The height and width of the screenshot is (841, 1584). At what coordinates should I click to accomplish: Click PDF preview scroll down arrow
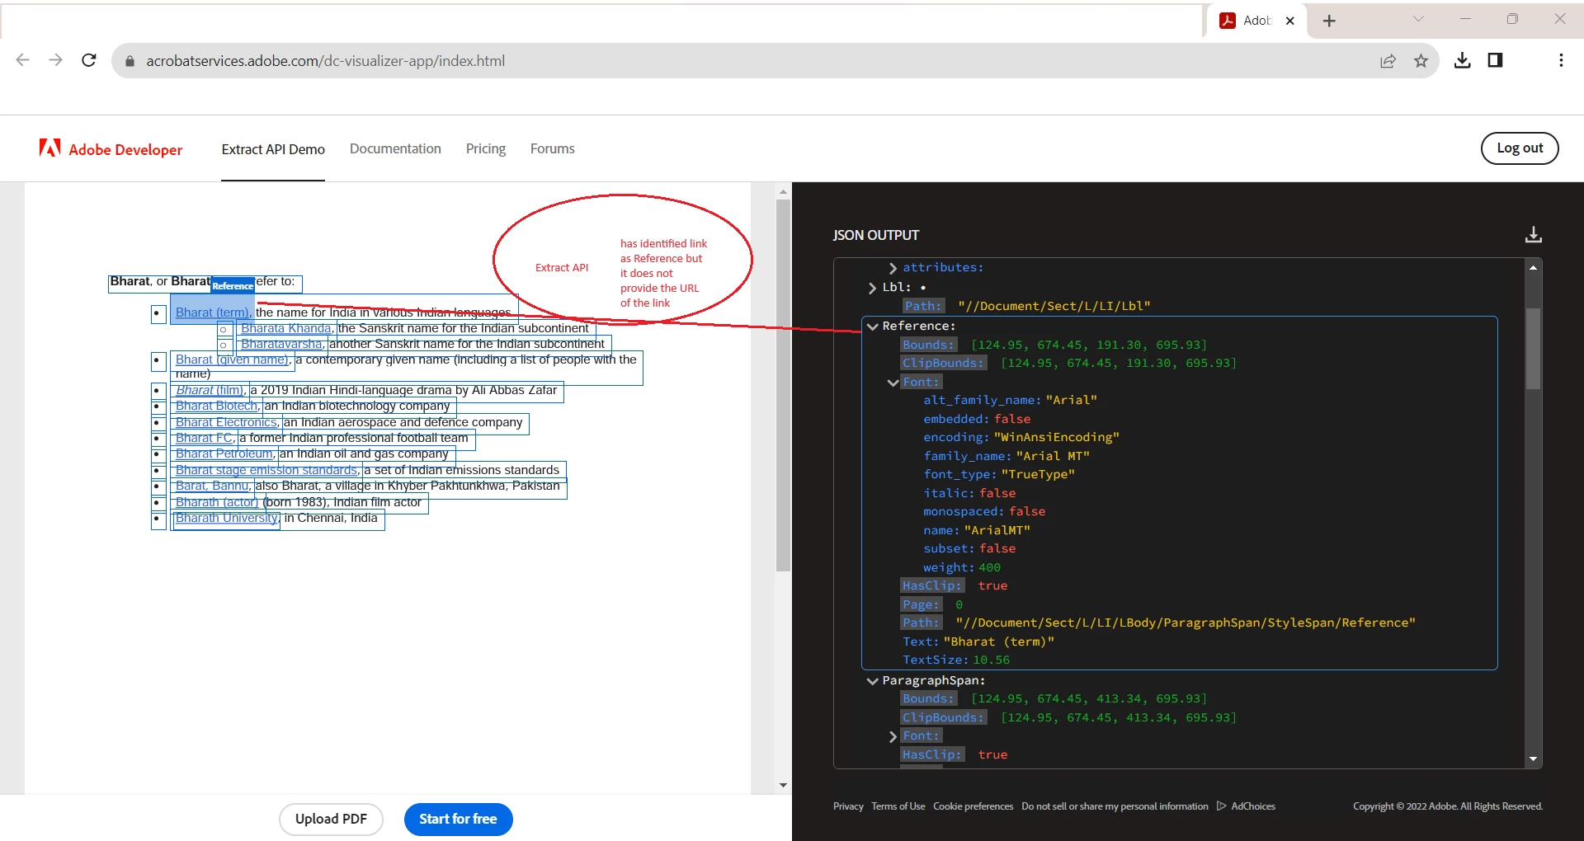[783, 785]
